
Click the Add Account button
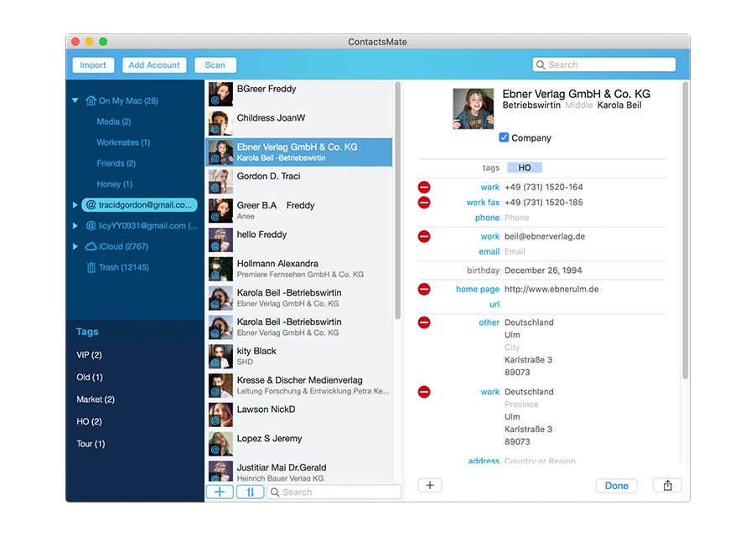point(154,65)
